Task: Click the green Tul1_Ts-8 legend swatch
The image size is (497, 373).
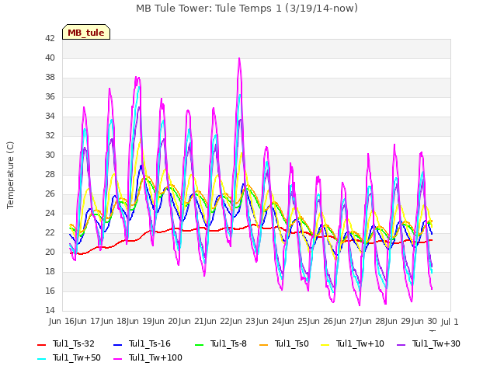Action: 199,344
